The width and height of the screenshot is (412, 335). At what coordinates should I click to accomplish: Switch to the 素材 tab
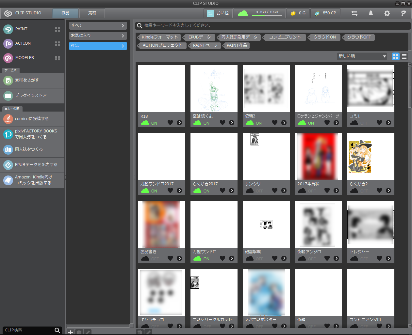(92, 13)
